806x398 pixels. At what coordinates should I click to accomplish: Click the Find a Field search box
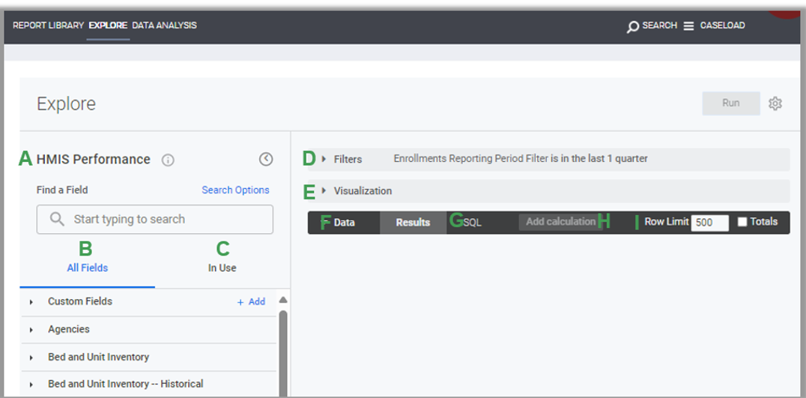coord(155,220)
